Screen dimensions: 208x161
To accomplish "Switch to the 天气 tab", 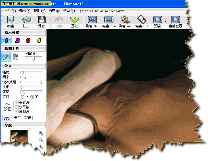I will pyautogui.click(x=17, y=118).
